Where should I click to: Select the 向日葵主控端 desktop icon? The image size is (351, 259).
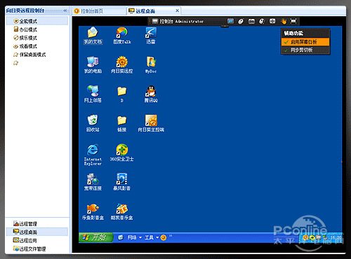(x=151, y=123)
